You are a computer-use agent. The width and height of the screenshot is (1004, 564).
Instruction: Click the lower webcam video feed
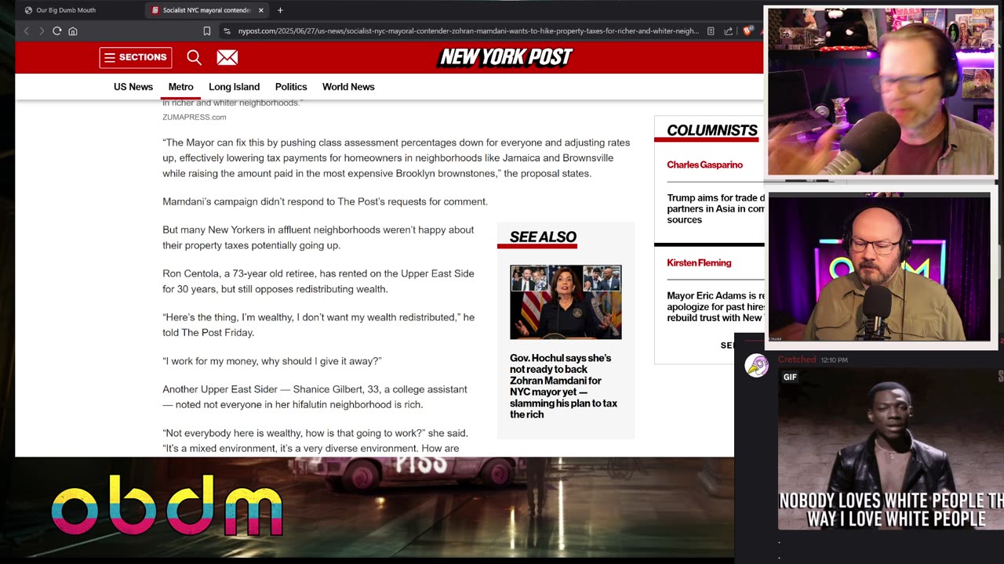point(879,267)
